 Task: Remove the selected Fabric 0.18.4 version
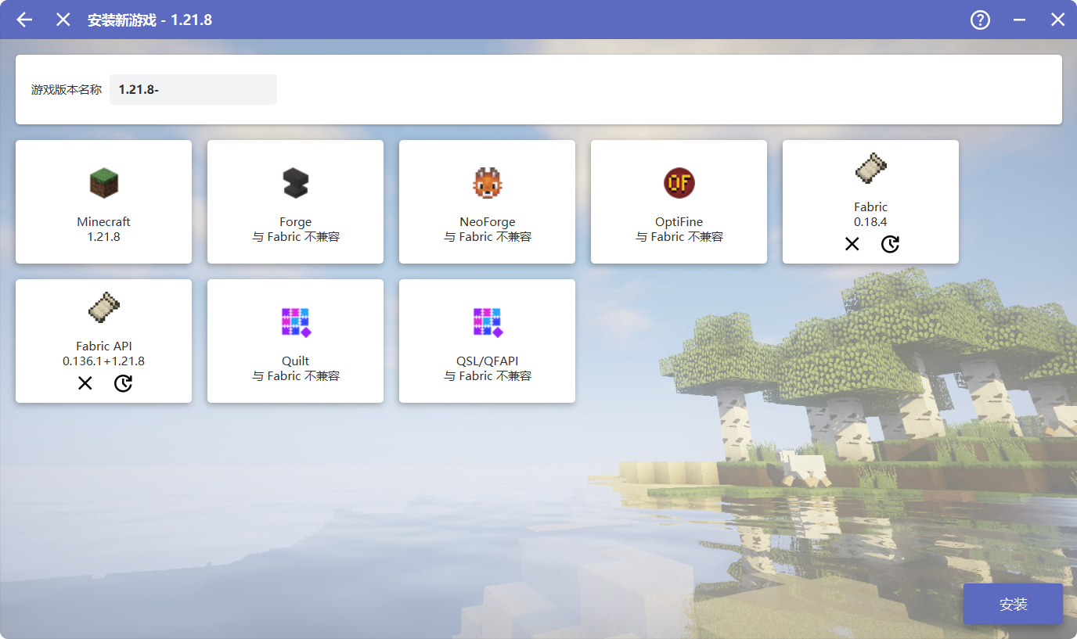[x=852, y=245]
